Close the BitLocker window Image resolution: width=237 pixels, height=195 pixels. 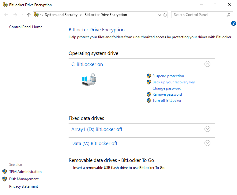point(230,5)
